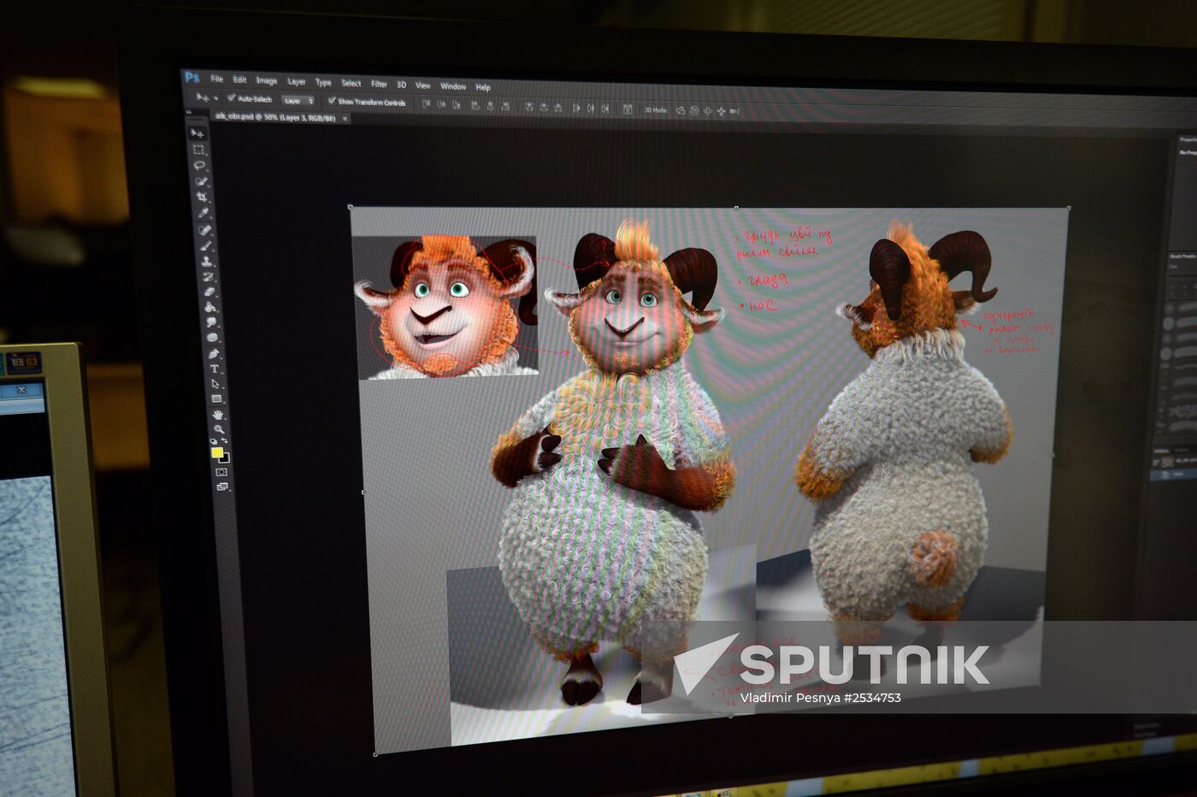Click Distribute horizontal centers icon
Viewport: 1197px width, 797px height.
591,109
